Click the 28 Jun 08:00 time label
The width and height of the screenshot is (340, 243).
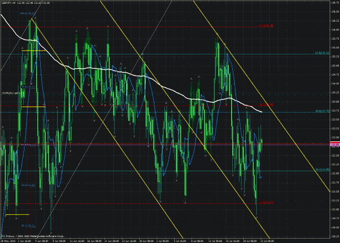[x=146, y=241]
